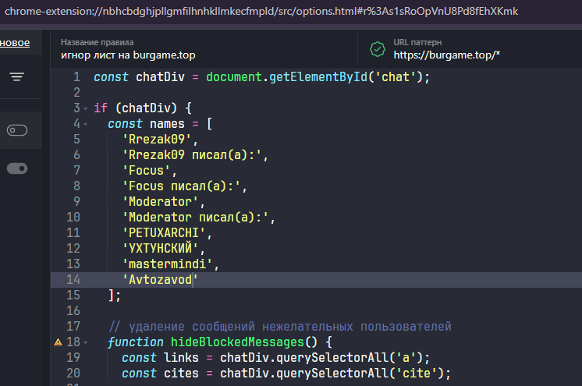Edit the rule name field 'игнор лист на burgame.top'
Viewport: 582px width, 386px height.
coord(128,55)
